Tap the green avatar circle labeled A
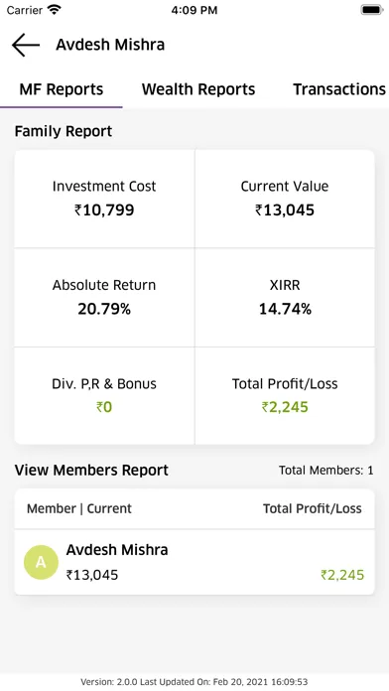Screen dimensions: 389x691 pyautogui.click(x=41, y=562)
